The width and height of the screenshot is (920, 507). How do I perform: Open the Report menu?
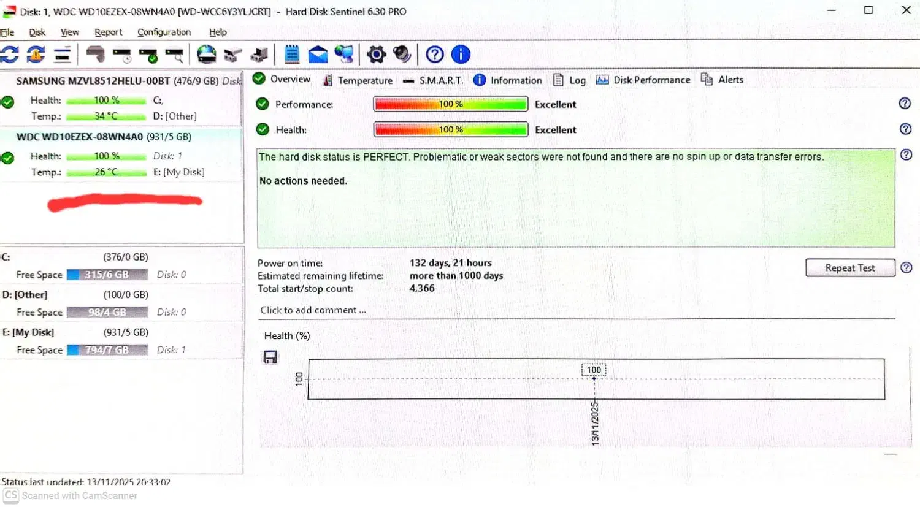pos(108,32)
